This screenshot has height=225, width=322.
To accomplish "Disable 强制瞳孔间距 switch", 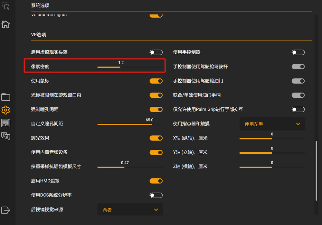I will [x=156, y=109].
